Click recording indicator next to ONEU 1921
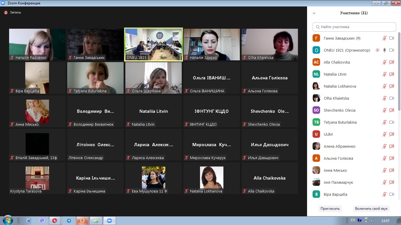This screenshot has height=225, width=401. 378,50
